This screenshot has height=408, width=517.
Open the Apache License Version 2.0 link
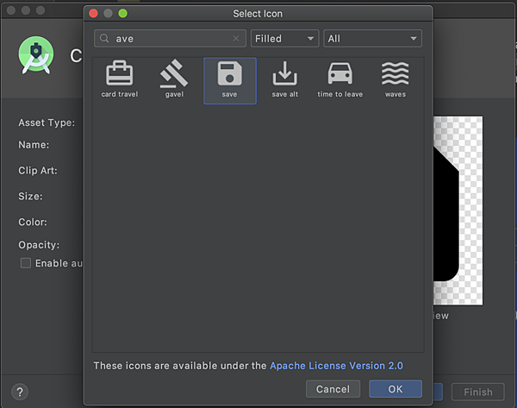336,366
